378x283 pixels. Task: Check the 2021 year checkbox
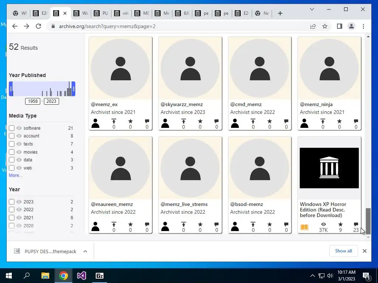click(11, 217)
